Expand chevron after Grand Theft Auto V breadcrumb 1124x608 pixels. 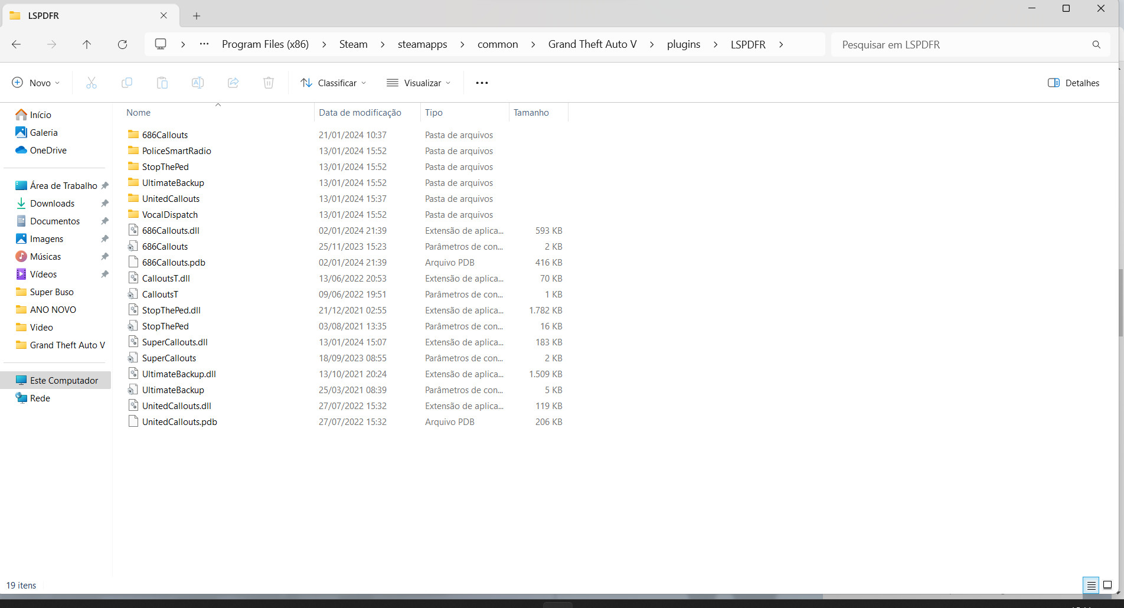pos(652,45)
